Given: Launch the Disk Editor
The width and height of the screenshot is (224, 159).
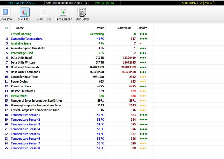Looking at the screenshot, I should point(82,14).
